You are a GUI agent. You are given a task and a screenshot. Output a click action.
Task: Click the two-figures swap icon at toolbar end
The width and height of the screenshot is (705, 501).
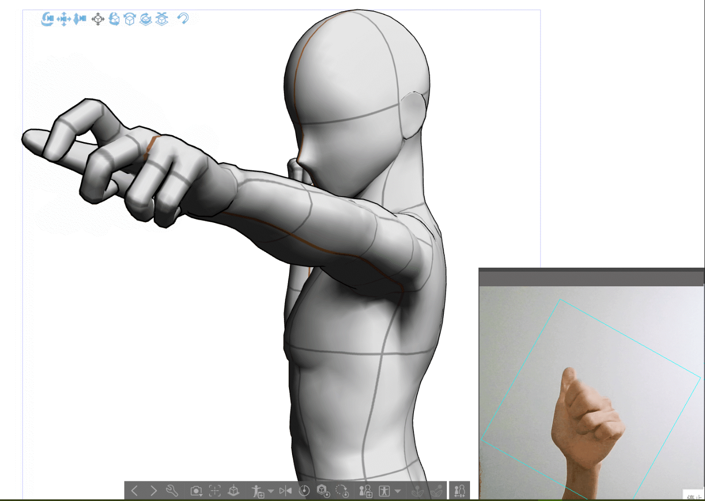pos(459,490)
